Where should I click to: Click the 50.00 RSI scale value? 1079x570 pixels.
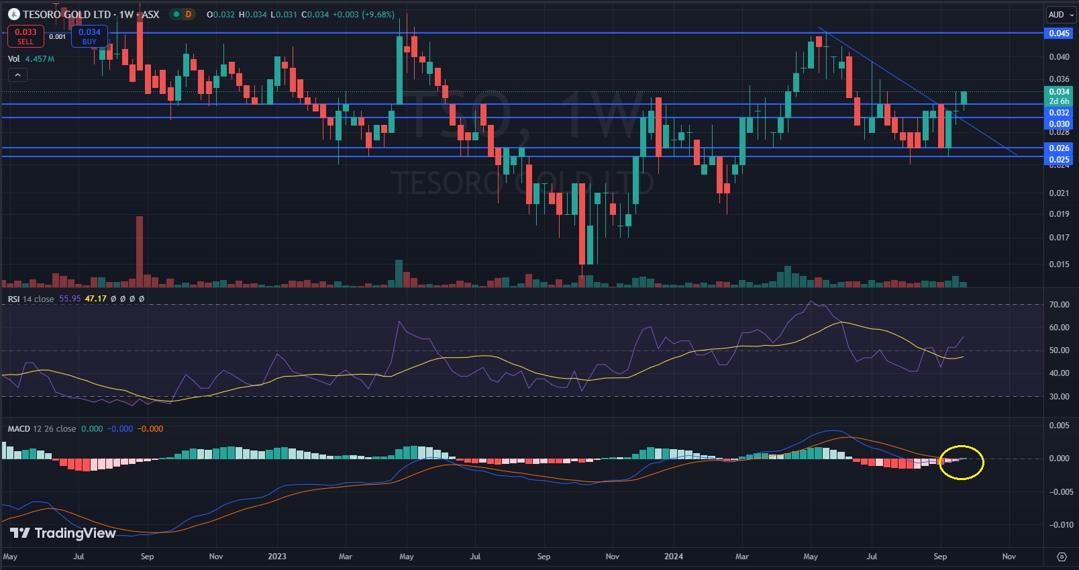pos(1059,350)
